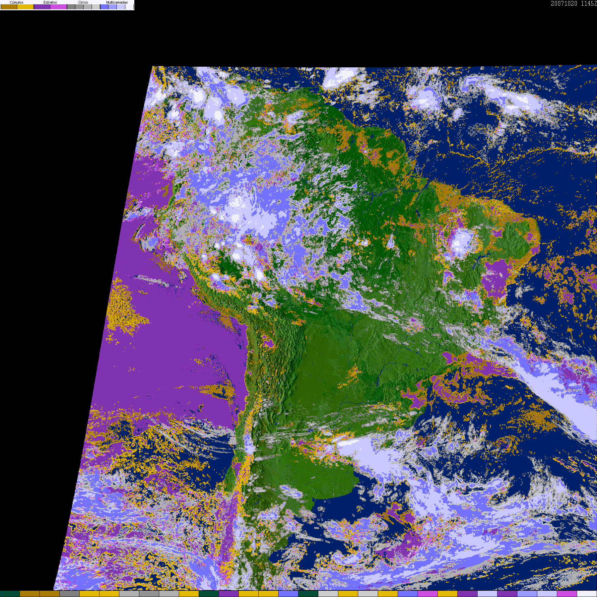The image size is (597, 597).
Task: Pick the lightest gray Cirros legend swatch
Action: point(96,7)
